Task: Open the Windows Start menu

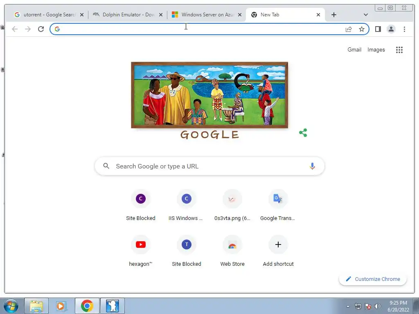Action: point(11,306)
